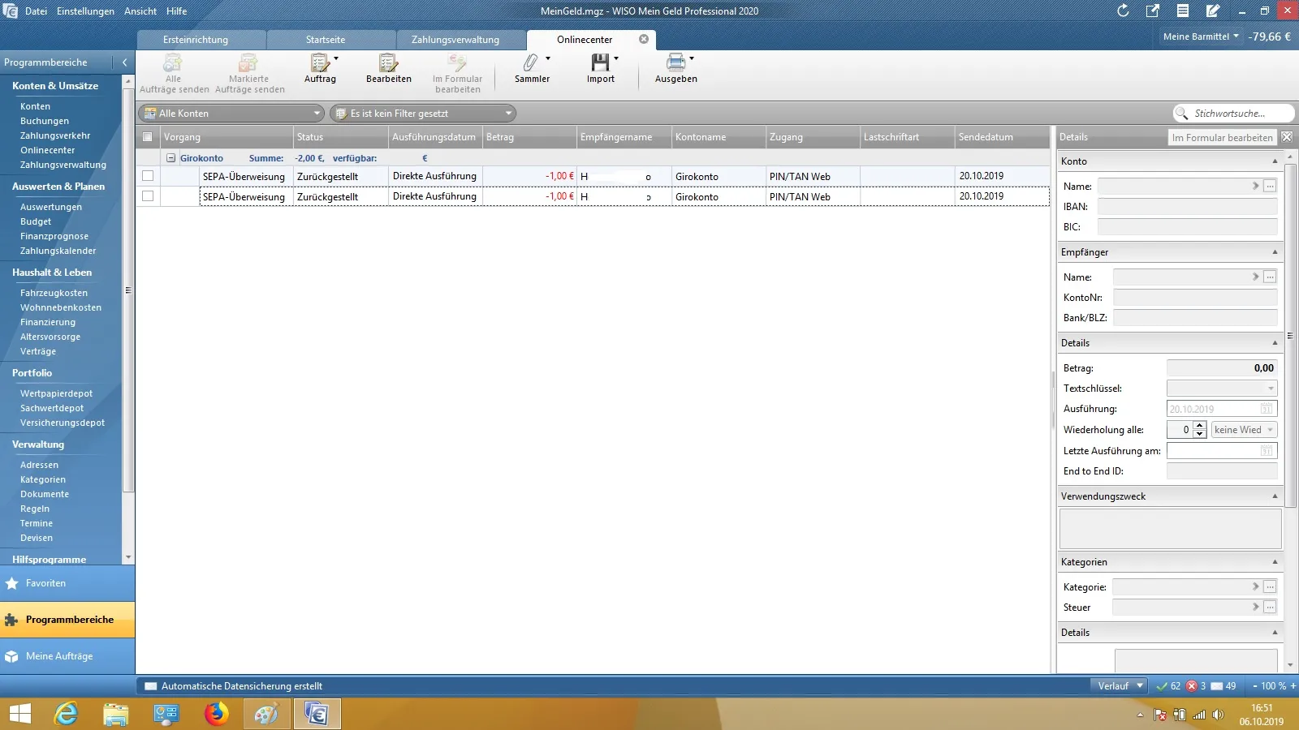Image resolution: width=1299 pixels, height=730 pixels.
Task: Click the Import floppy disk icon
Action: (x=600, y=63)
